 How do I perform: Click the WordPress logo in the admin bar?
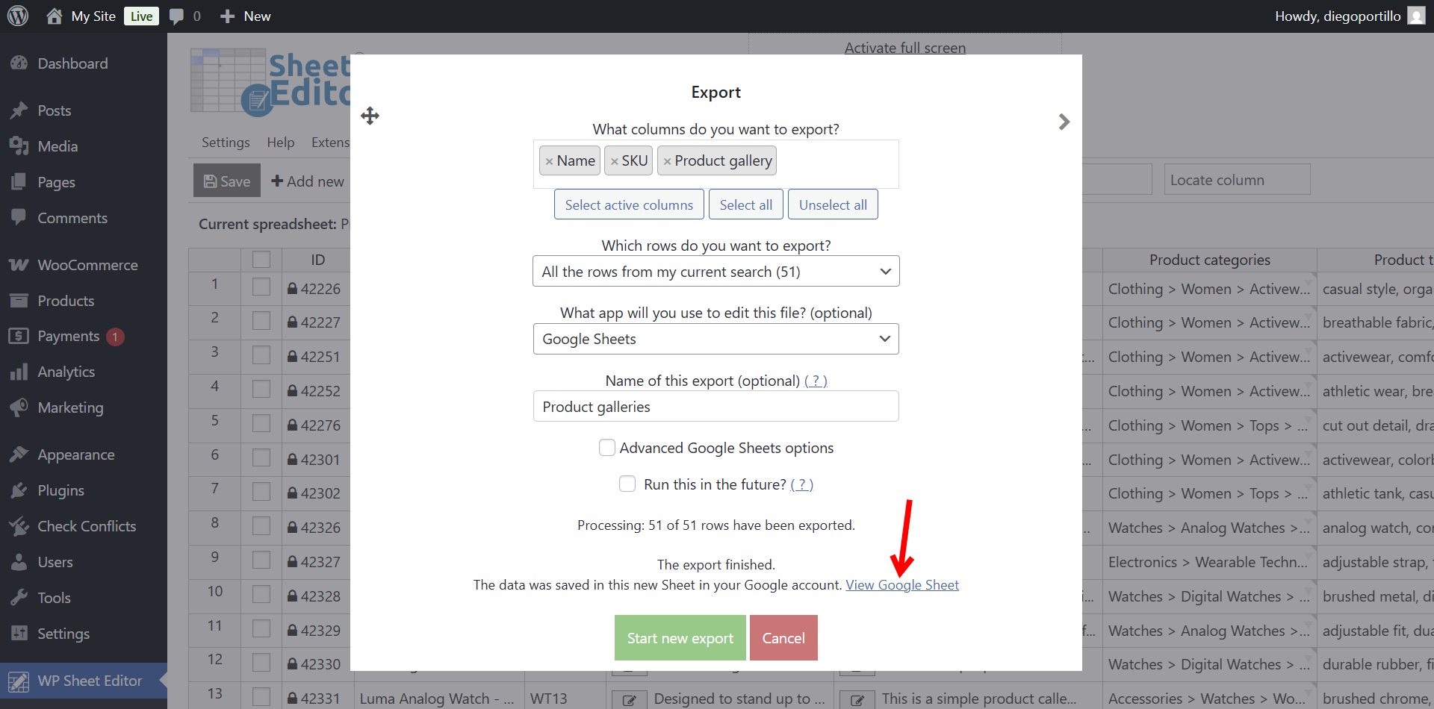pyautogui.click(x=16, y=16)
